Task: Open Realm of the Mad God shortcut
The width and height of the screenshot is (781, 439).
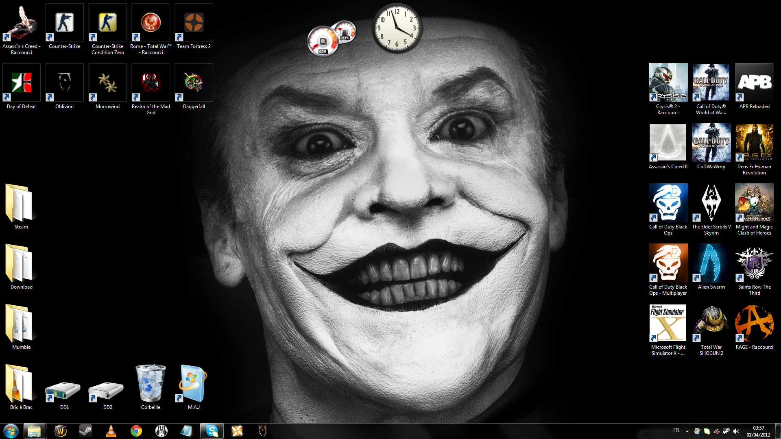Action: pos(151,89)
